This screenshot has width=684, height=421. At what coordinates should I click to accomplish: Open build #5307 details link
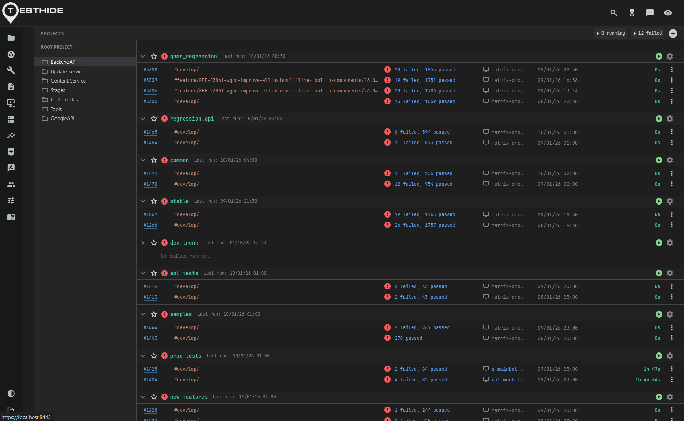click(x=150, y=80)
